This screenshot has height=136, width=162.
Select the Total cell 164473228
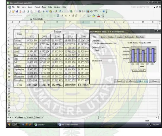[x=32, y=85]
